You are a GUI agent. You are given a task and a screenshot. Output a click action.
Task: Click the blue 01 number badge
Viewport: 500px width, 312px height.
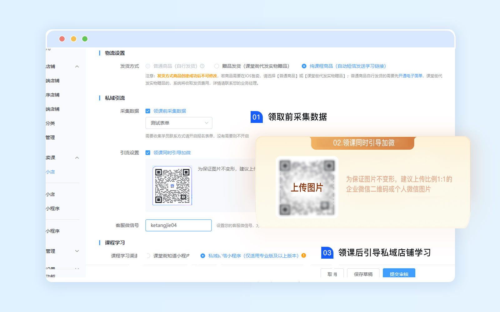[256, 117]
